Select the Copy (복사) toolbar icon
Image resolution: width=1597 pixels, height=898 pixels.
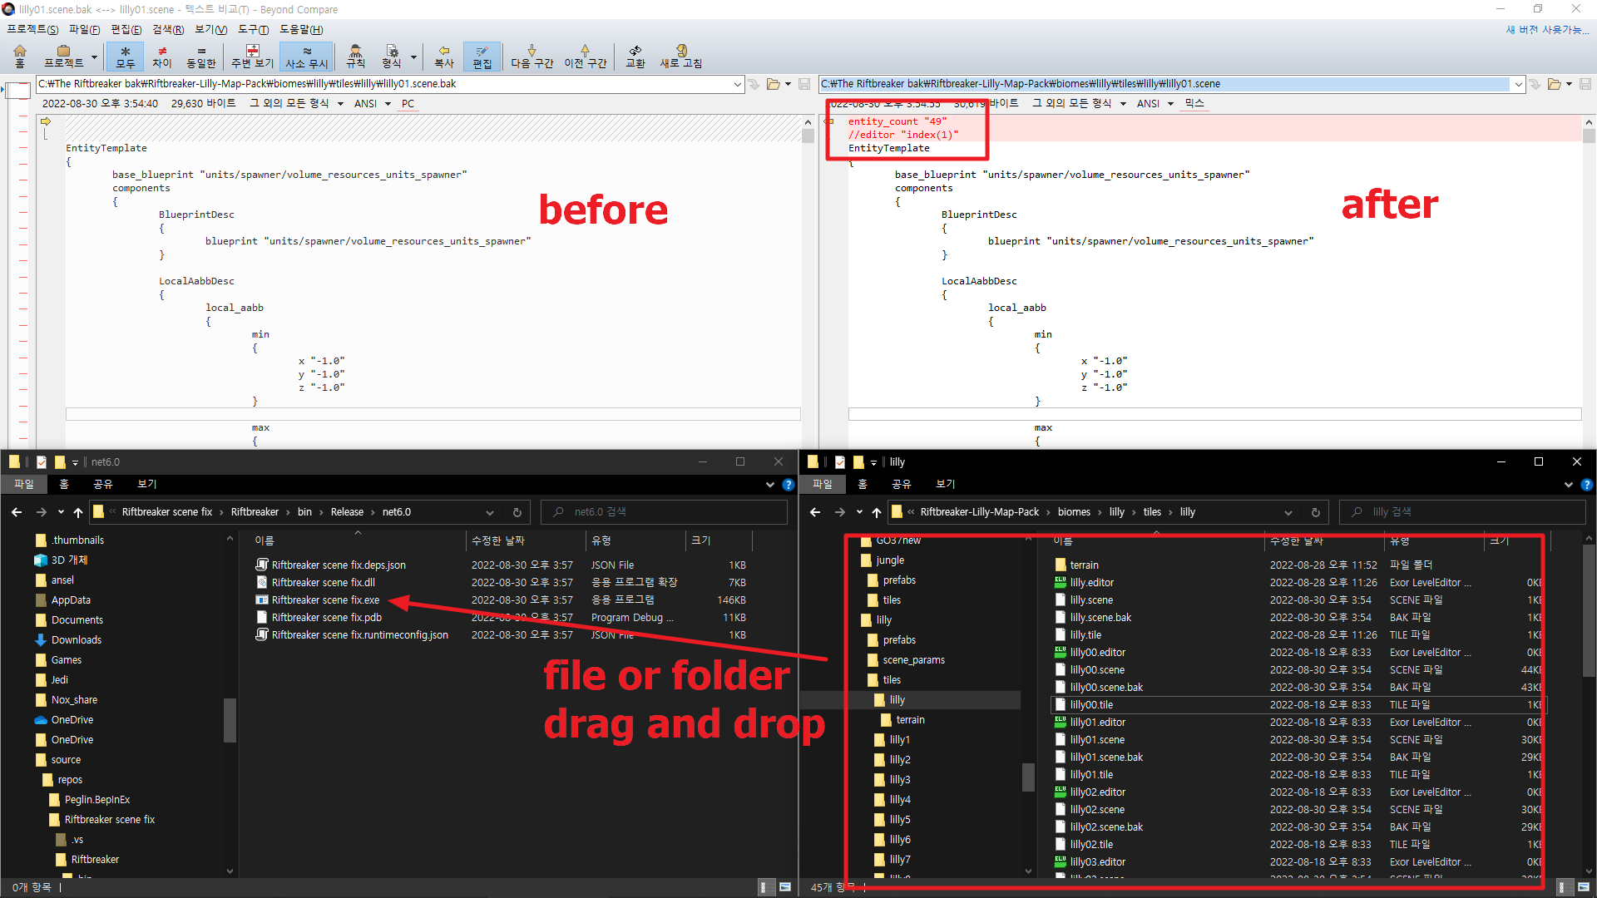pyautogui.click(x=443, y=57)
